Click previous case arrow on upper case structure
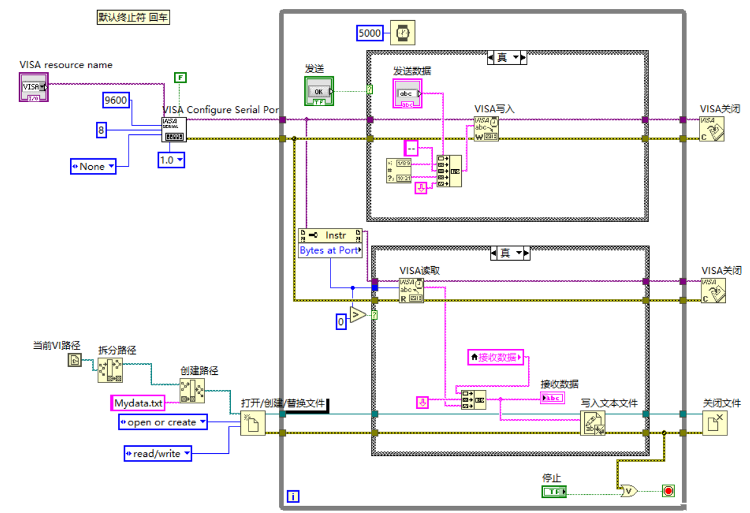750x513 pixels. click(x=490, y=58)
